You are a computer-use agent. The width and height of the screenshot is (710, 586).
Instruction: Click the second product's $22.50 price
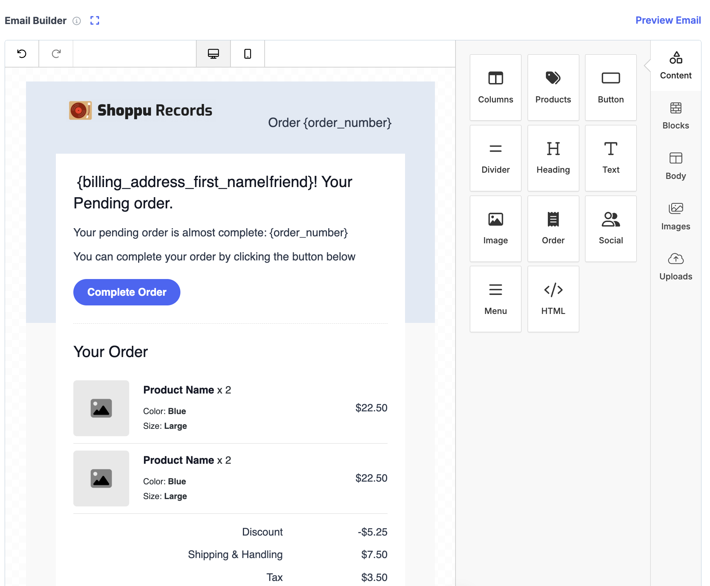(371, 478)
